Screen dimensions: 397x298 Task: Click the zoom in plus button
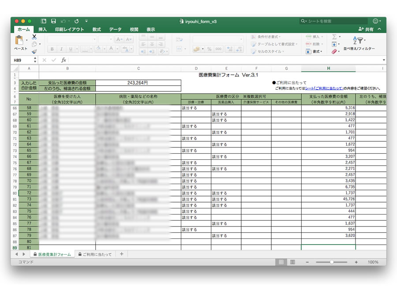click(x=356, y=262)
